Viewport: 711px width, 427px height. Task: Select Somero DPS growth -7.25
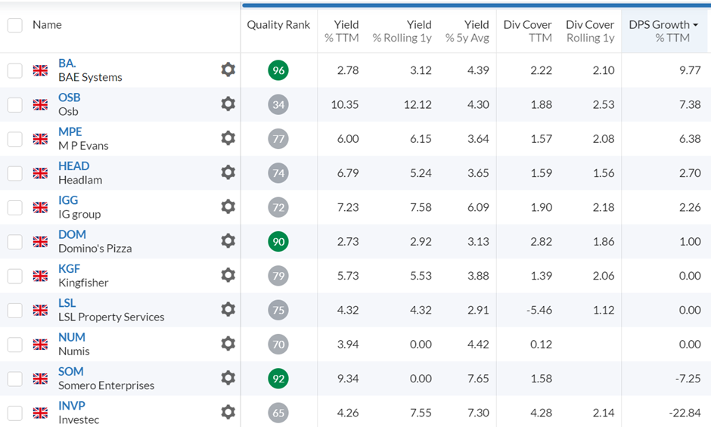[688, 379]
